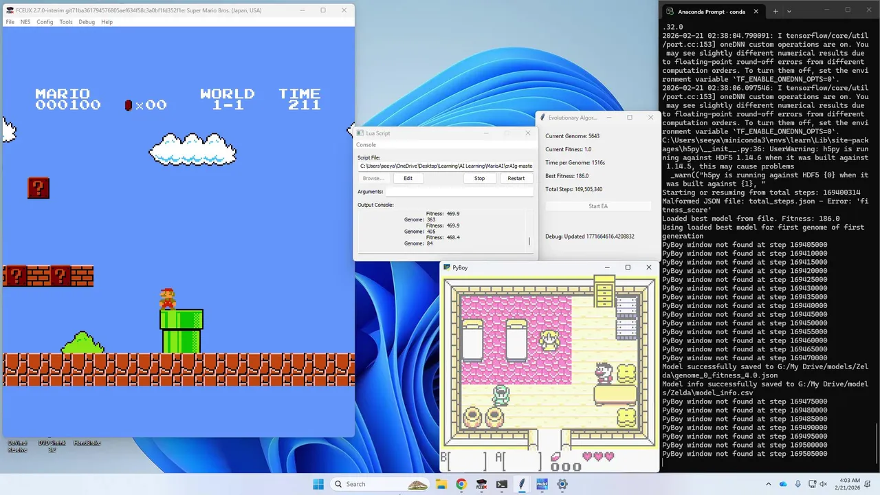The height and width of the screenshot is (495, 880).
Task: Click the FCEUX title bar app icon
Action: [10, 10]
